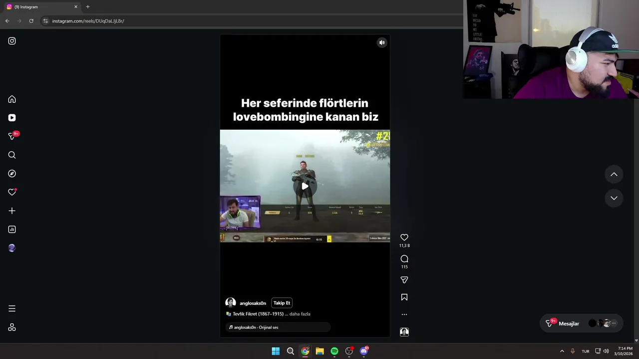
Task: Go to Home in Instagram sidebar
Action: click(12, 99)
